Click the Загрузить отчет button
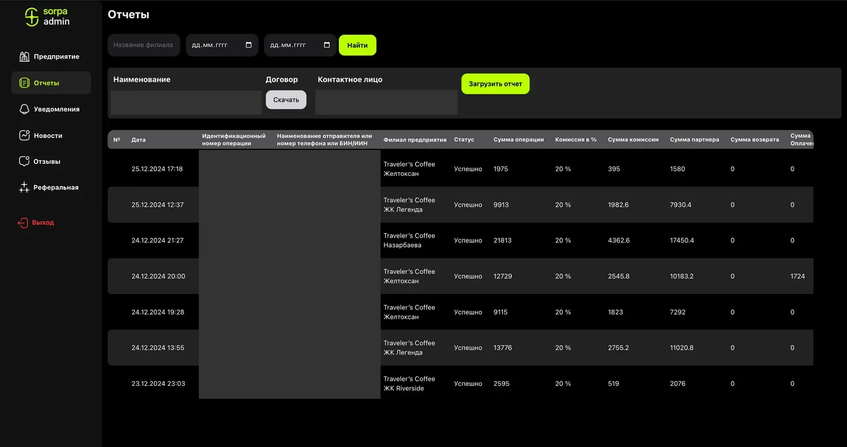 coord(495,84)
